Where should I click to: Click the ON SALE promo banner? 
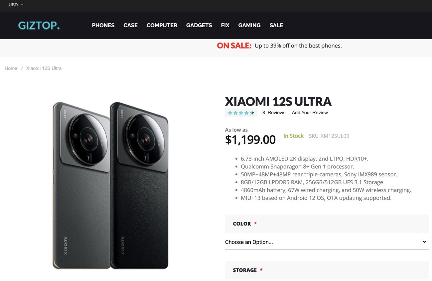click(x=279, y=46)
